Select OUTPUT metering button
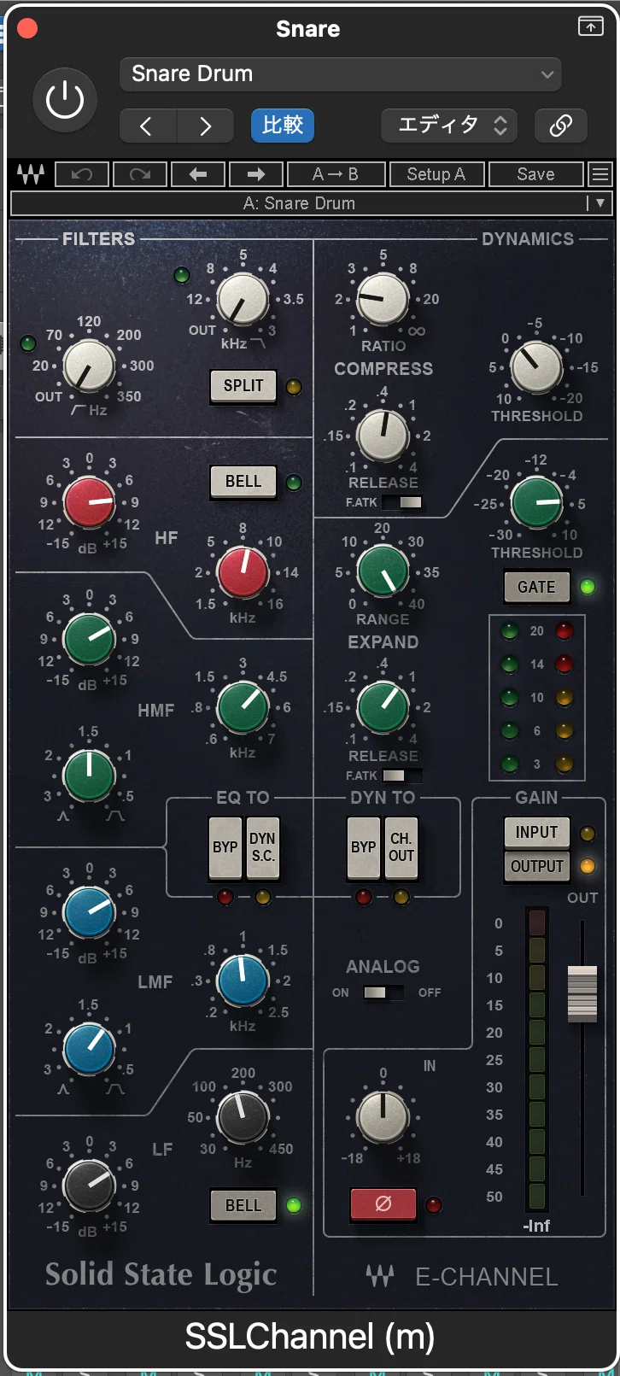Screen dimensions: 620x1376 (536, 866)
